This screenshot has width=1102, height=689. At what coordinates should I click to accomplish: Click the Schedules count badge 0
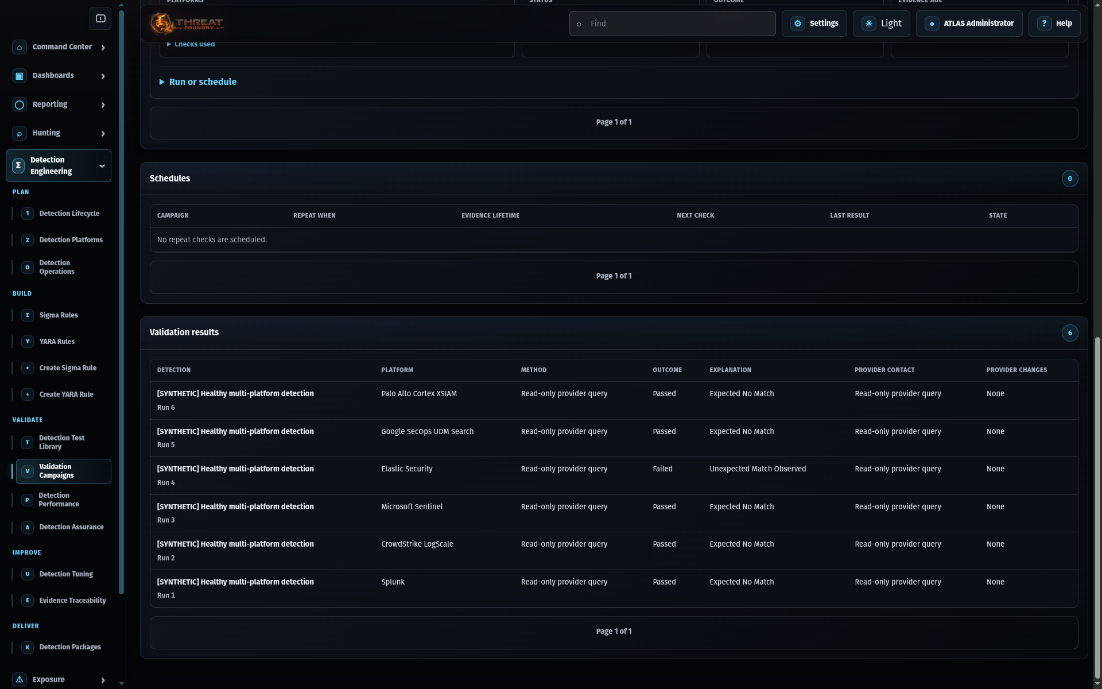coord(1069,179)
